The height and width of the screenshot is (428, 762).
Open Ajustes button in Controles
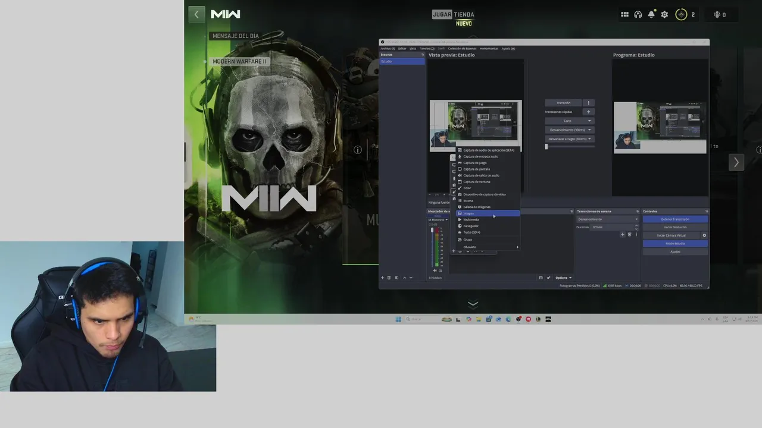675,251
